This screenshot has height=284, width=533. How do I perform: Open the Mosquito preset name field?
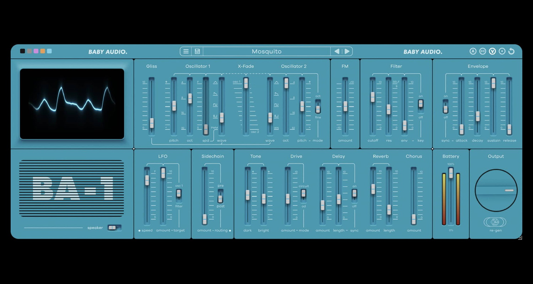point(266,51)
